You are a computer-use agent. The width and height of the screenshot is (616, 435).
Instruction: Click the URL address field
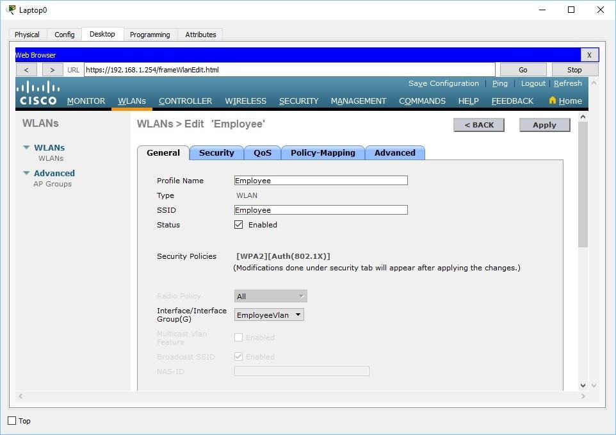coord(288,70)
